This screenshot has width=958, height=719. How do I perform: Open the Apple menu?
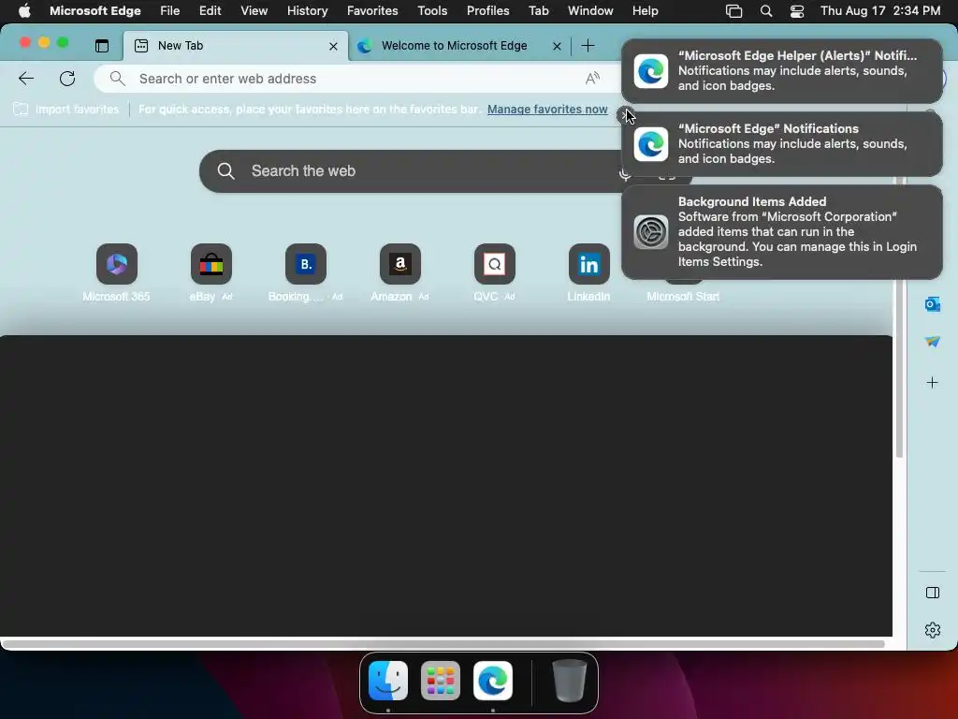[x=24, y=11]
